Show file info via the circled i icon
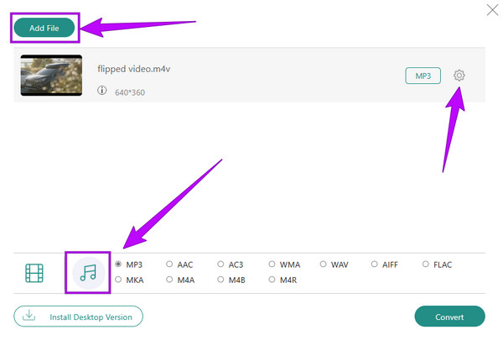The height and width of the screenshot is (340, 503). point(102,91)
